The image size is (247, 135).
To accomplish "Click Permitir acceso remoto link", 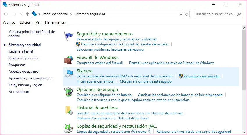I will (x=202, y=76).
